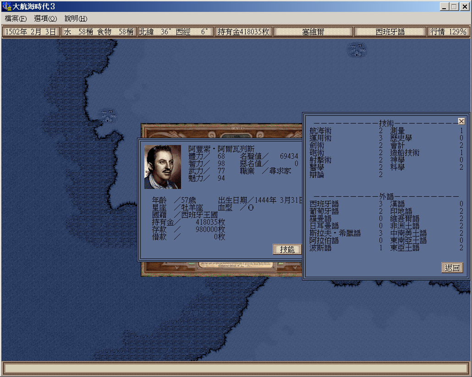
Task: Open the 選項(O) menu
Action: pos(45,19)
